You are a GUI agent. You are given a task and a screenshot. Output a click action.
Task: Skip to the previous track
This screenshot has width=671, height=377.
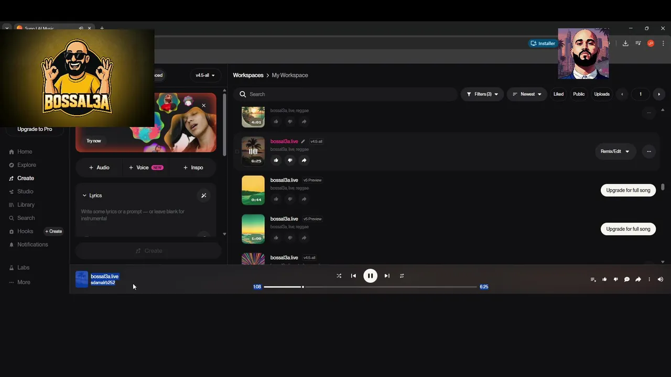pyautogui.click(x=353, y=276)
